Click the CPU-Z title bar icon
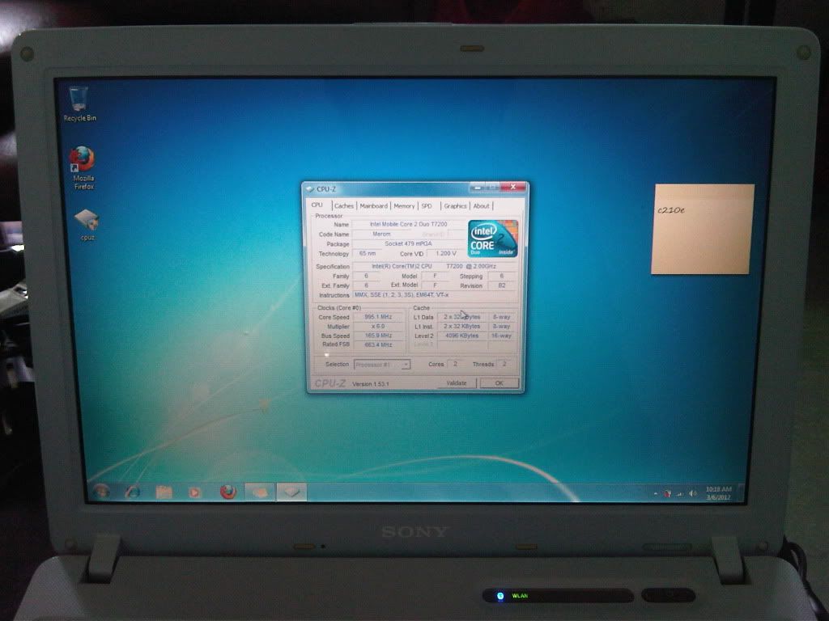 [x=310, y=189]
